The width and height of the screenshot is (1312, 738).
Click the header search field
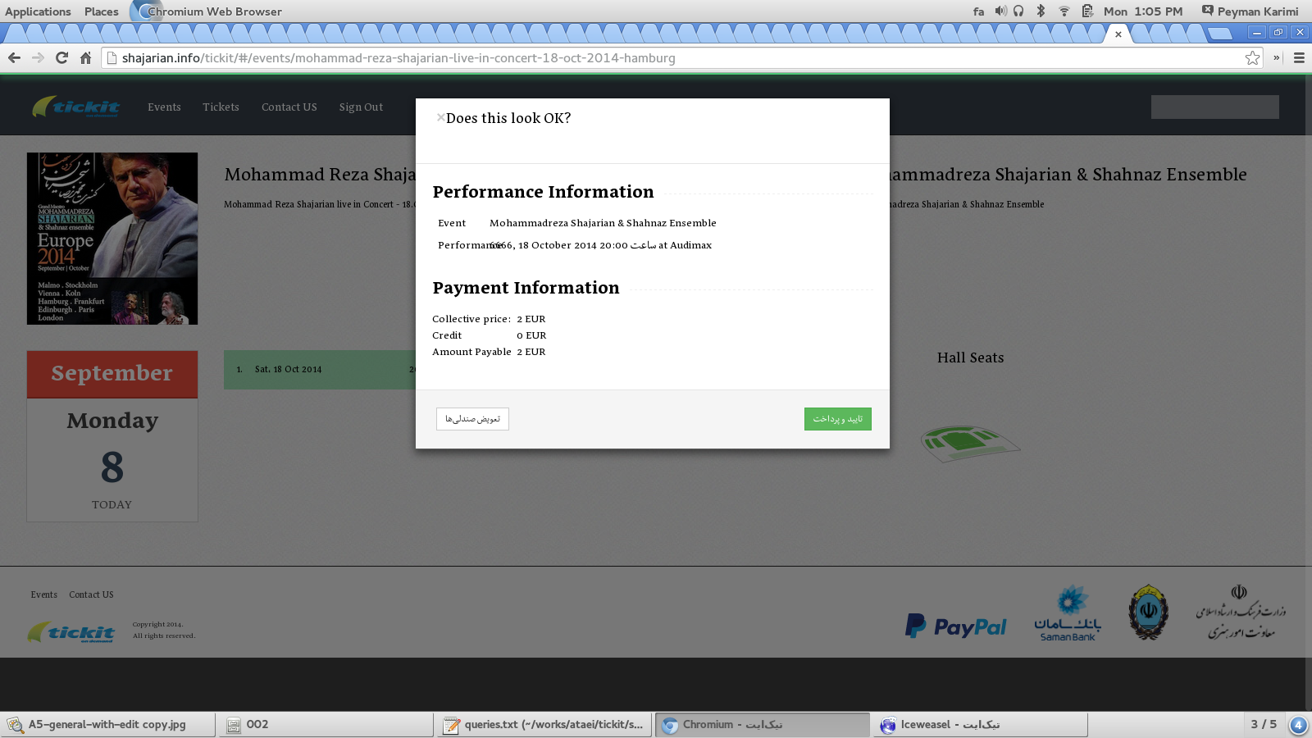pyautogui.click(x=1214, y=107)
